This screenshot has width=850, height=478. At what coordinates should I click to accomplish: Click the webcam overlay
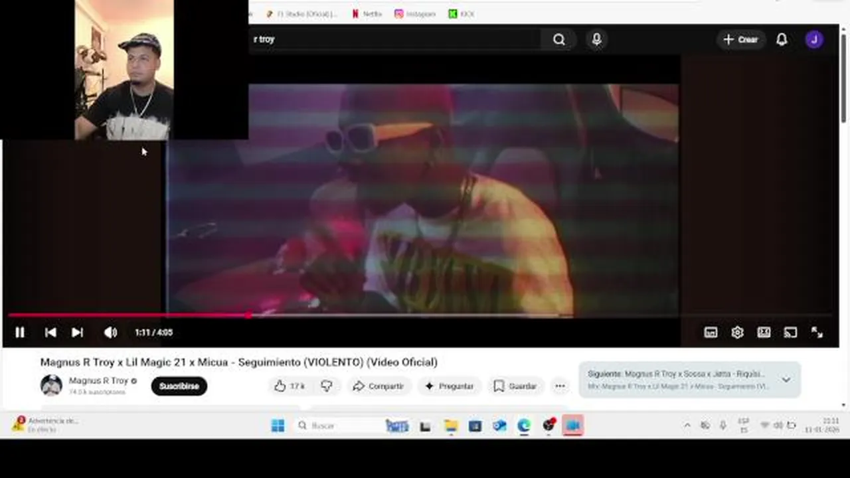tap(124, 70)
